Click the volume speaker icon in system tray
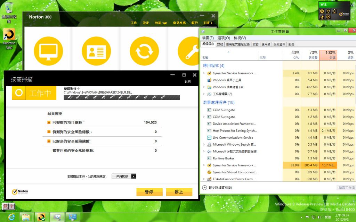The image size is (356, 222). click(x=320, y=217)
